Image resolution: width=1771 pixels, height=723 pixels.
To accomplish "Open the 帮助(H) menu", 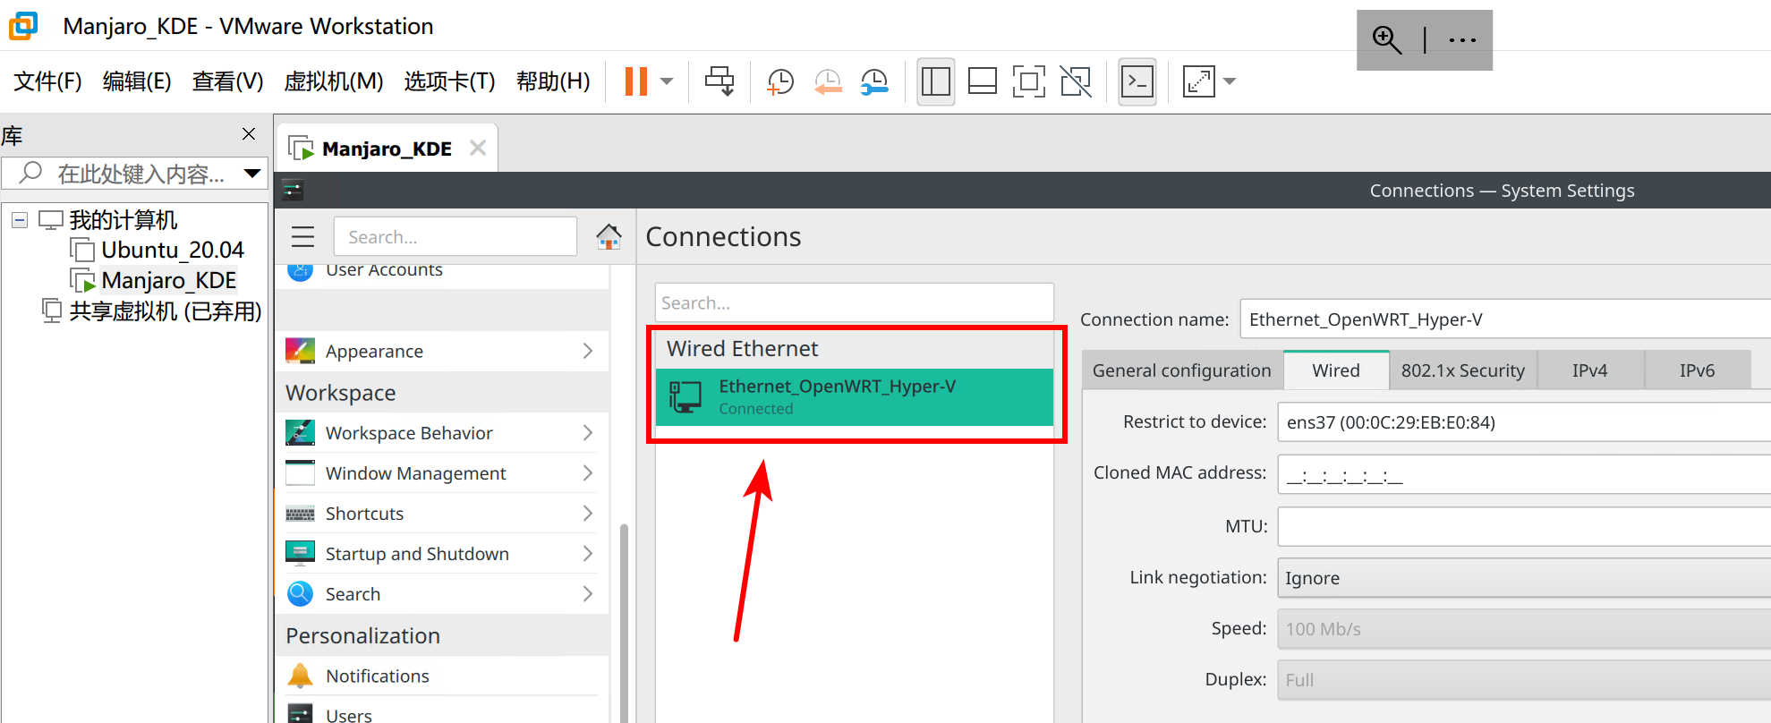I will point(553,81).
